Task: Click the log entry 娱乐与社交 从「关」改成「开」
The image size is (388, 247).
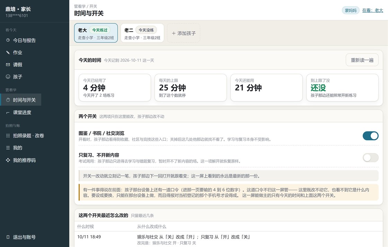Action: (x=194, y=237)
